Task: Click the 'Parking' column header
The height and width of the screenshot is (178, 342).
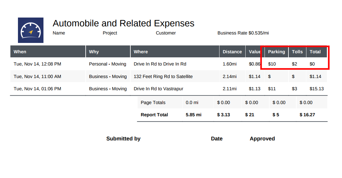Action: (x=276, y=52)
